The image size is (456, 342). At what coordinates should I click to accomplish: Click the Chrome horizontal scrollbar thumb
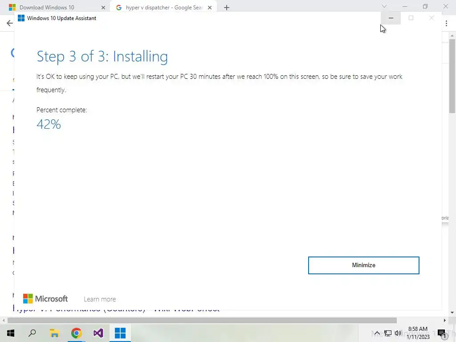(x=202, y=320)
